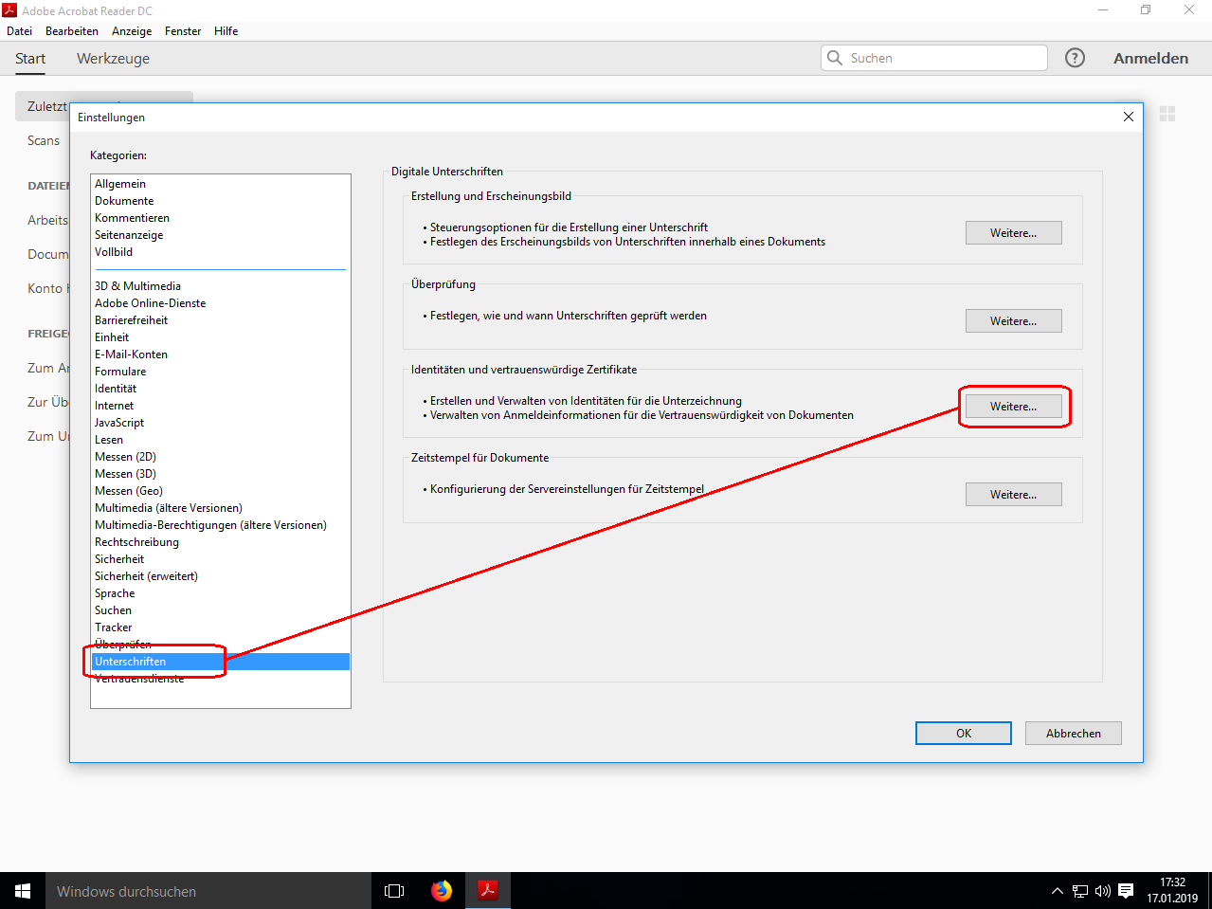Switch to the Werkzeuge tab

[x=113, y=59]
